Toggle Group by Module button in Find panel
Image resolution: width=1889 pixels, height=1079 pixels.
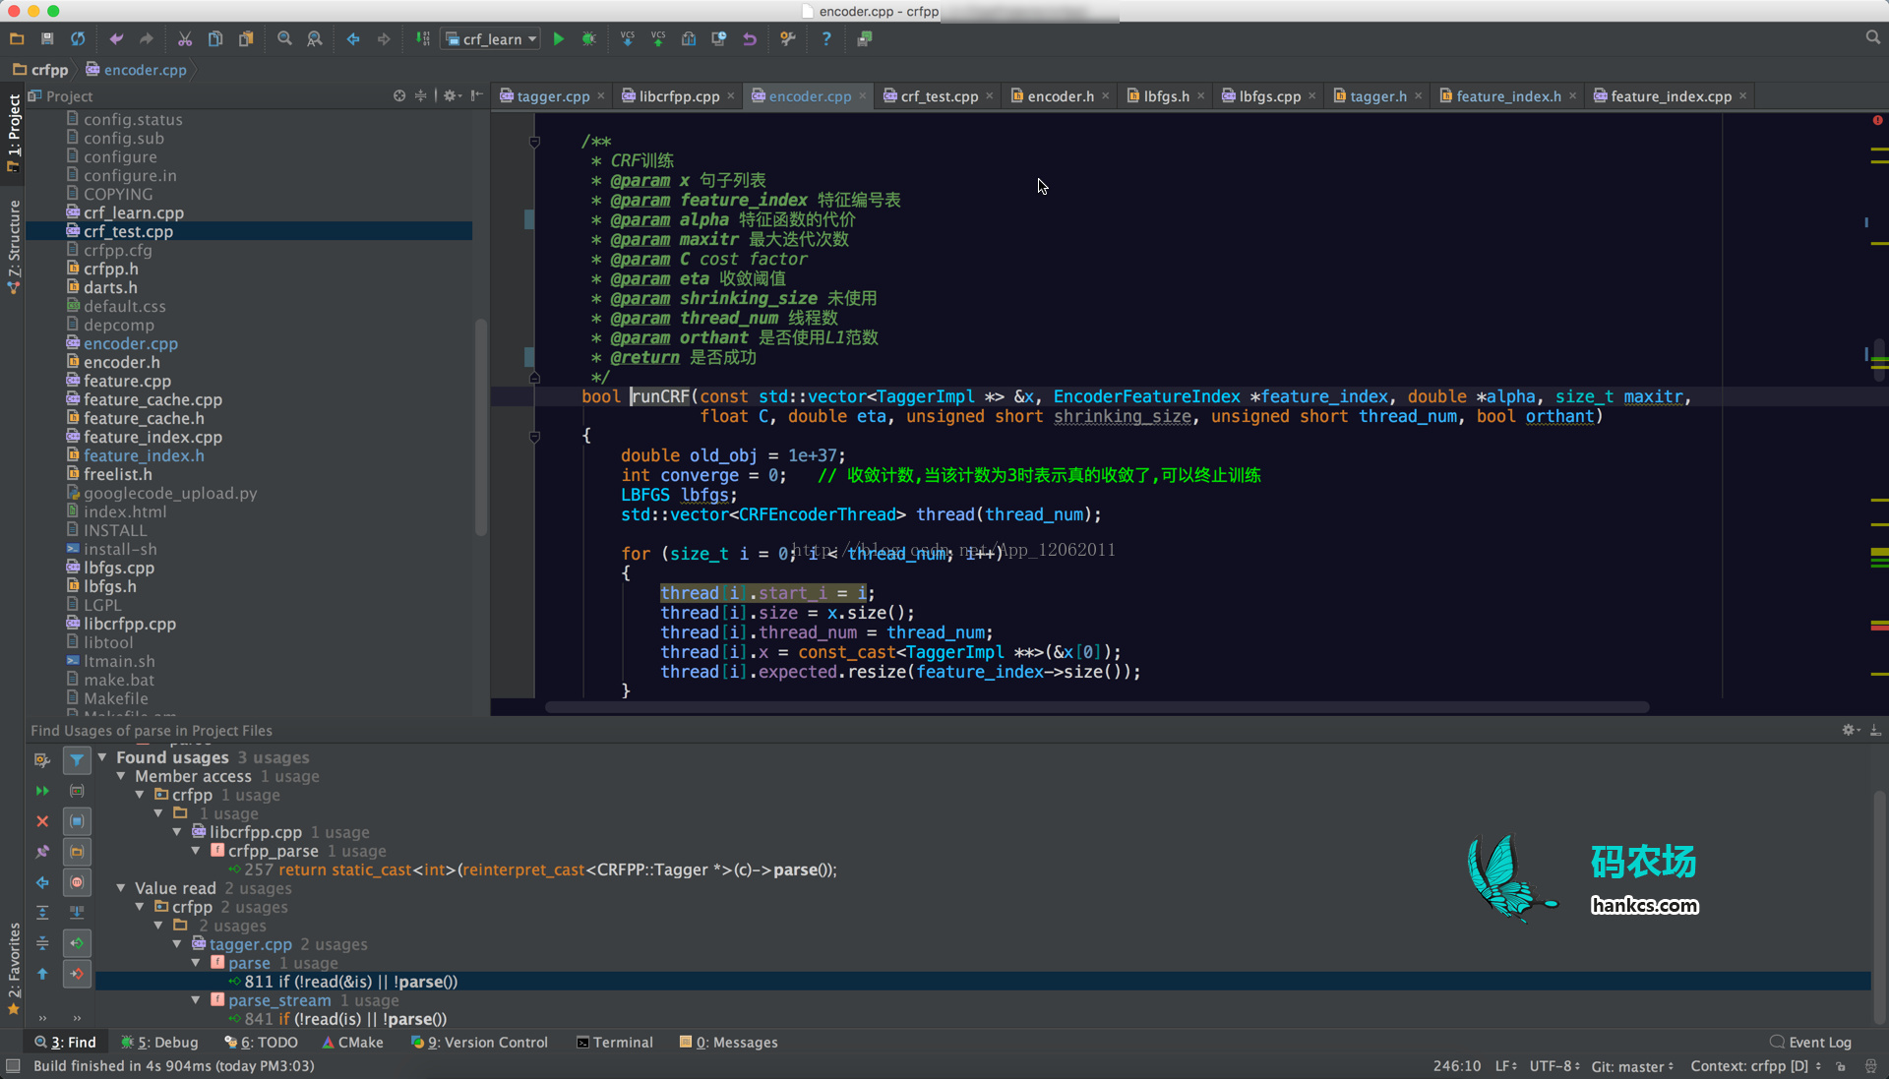pyautogui.click(x=77, y=821)
